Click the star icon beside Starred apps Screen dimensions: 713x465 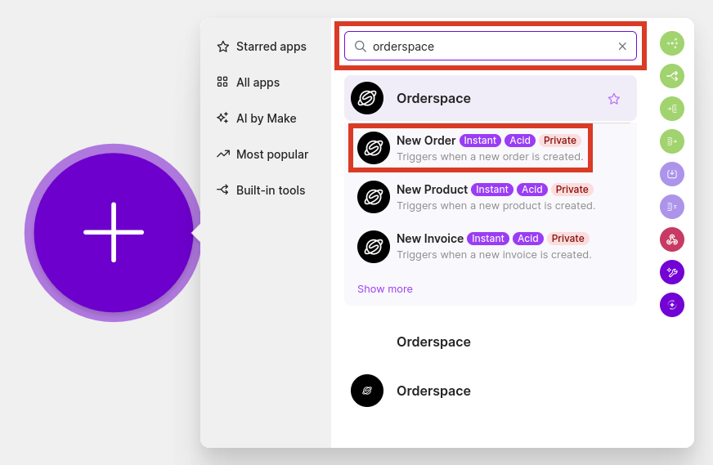point(222,47)
